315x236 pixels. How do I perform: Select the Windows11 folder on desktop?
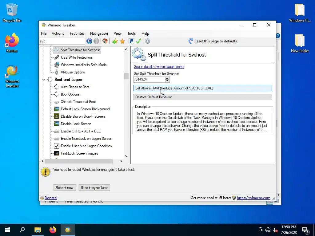click(300, 12)
